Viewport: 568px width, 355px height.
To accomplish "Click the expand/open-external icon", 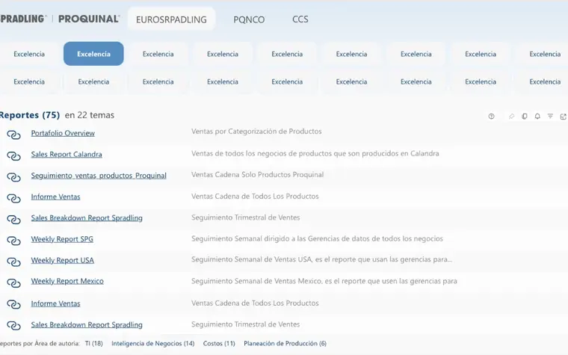I will pyautogui.click(x=563, y=117).
